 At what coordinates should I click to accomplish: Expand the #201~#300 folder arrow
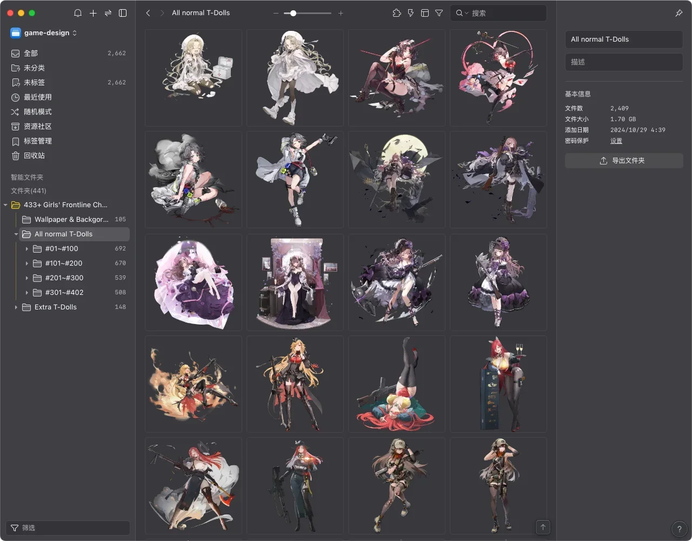[27, 278]
